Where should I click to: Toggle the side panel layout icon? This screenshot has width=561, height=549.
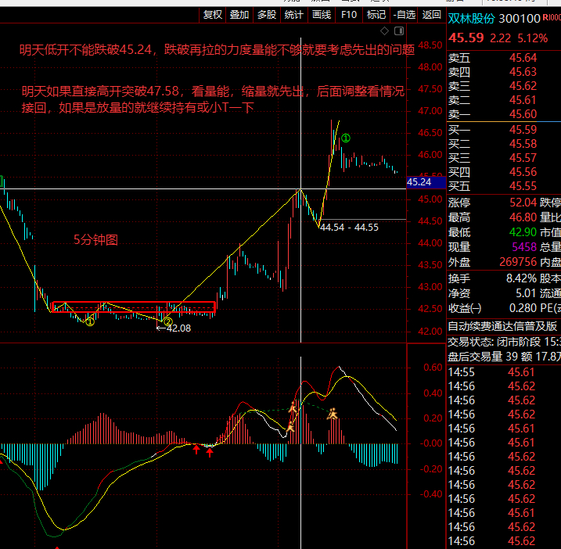pyautogui.click(x=399, y=31)
